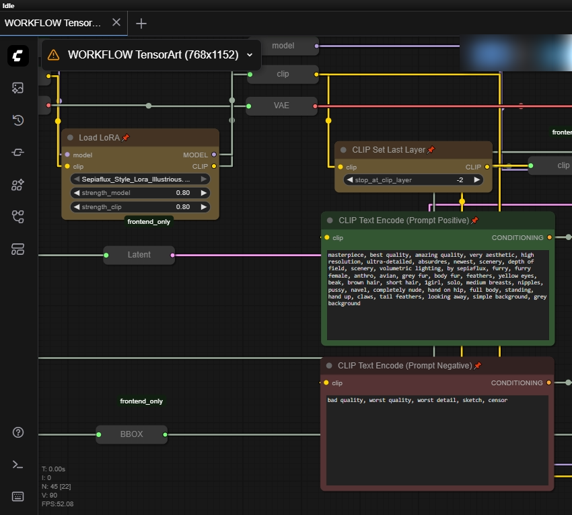Unpin the CLIP Set Last Layer node
Screen dimensions: 572x515
431,150
